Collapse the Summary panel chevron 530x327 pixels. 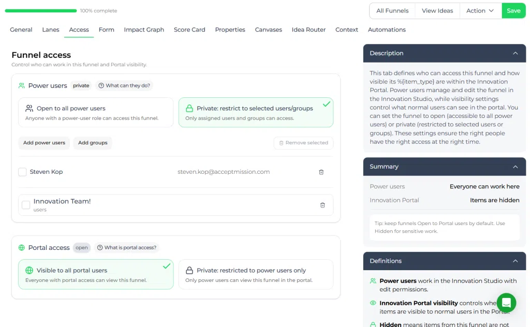point(515,167)
